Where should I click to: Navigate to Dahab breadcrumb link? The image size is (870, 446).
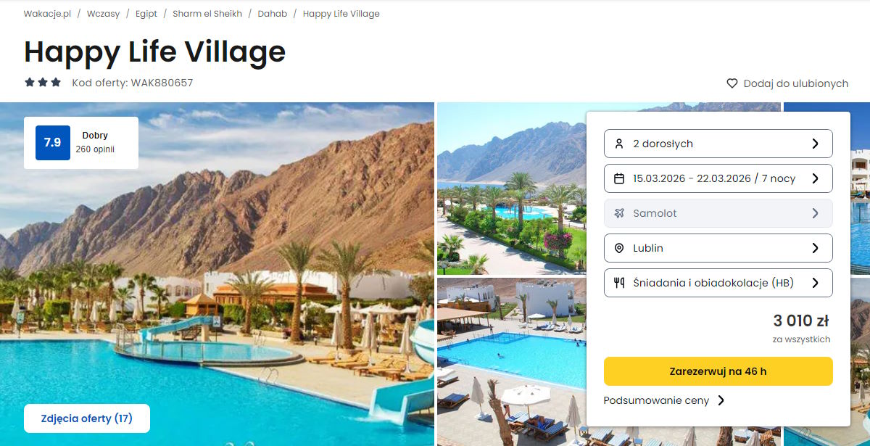pyautogui.click(x=273, y=14)
